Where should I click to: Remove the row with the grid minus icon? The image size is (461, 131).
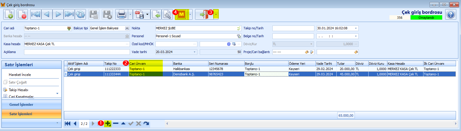coord(116,124)
